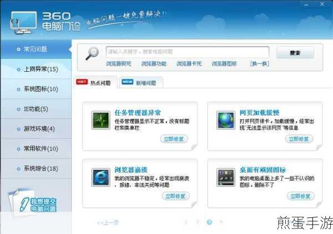Click the 网页加载缓慢 globe icon

coord(226,120)
